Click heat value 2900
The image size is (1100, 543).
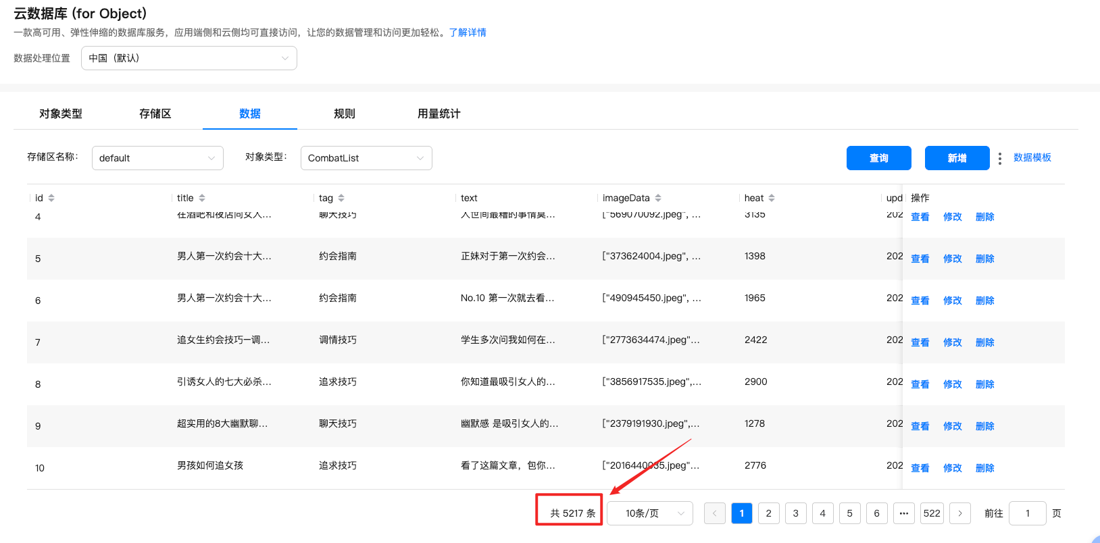755,382
